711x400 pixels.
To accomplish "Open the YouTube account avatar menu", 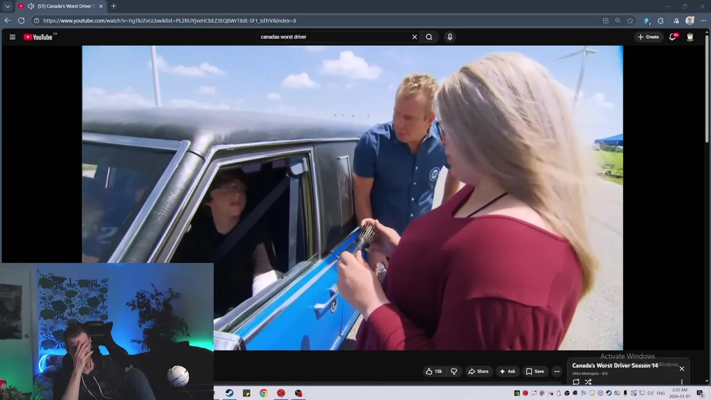I will [x=690, y=37].
